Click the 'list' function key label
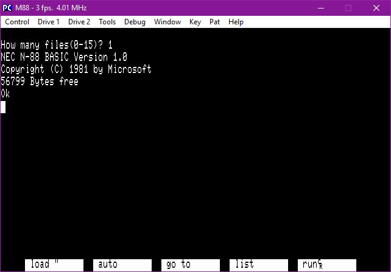 tap(259, 265)
